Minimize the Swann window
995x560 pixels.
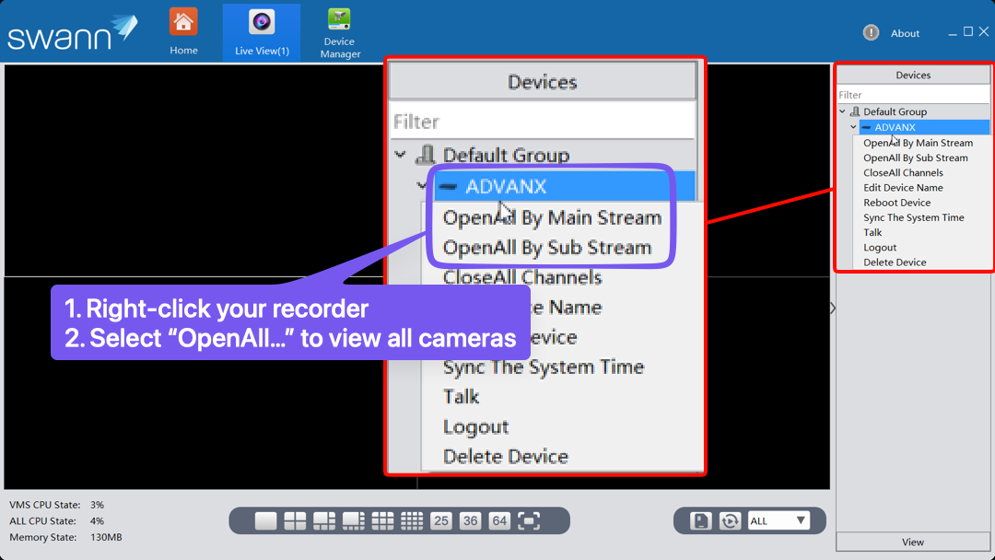[x=953, y=33]
